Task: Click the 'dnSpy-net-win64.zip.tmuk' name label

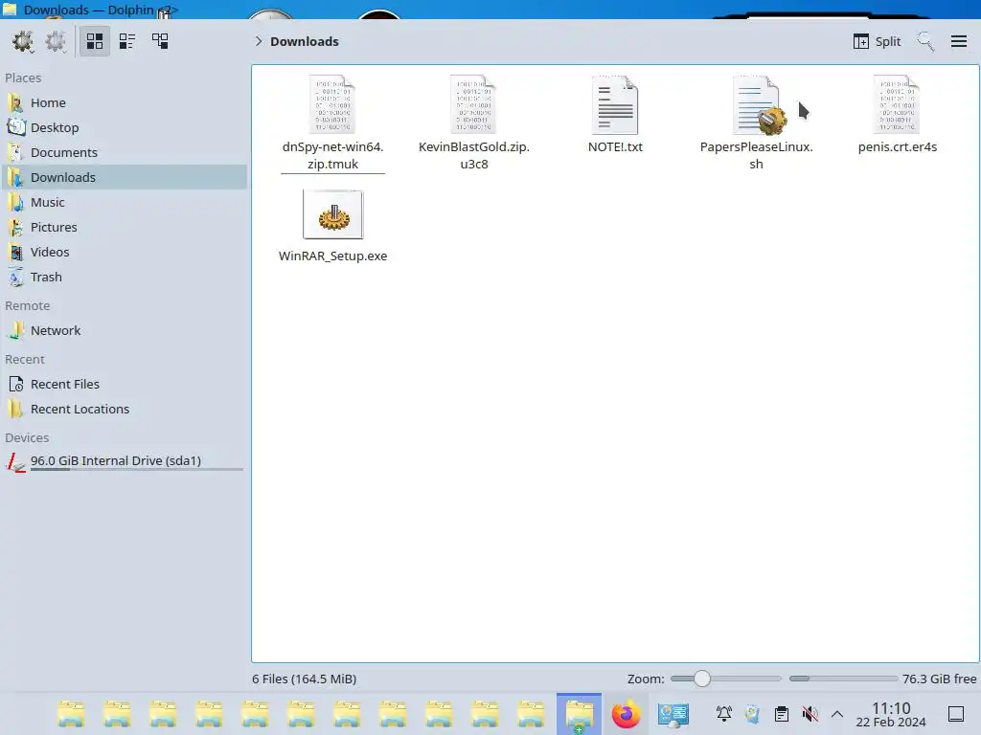Action: 332,156
